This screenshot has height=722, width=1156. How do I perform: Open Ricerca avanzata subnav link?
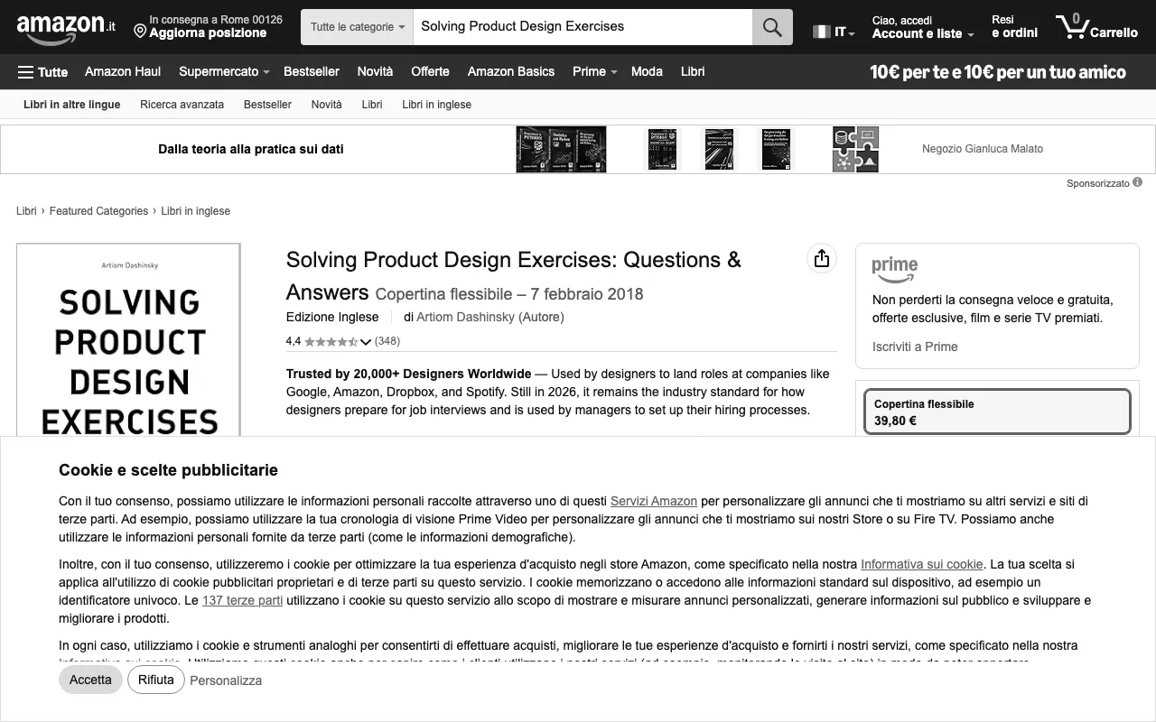(182, 105)
